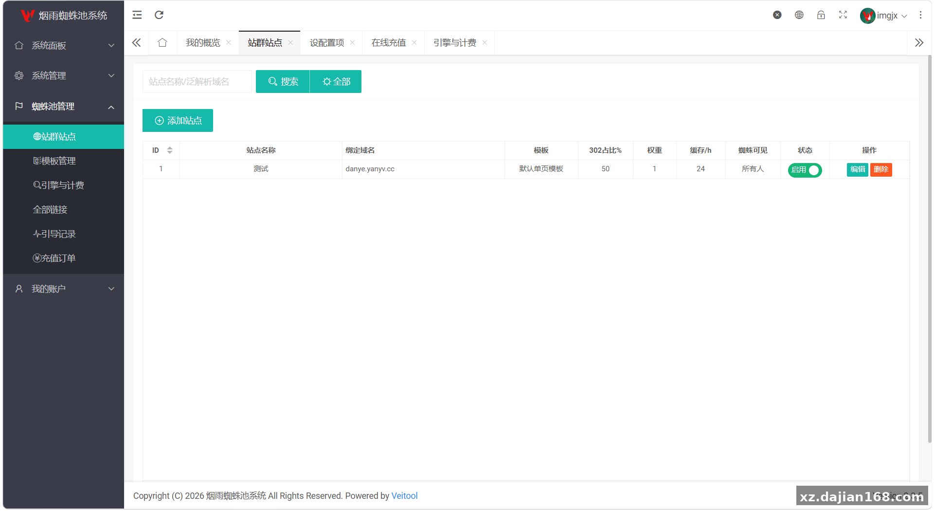Toggle fullscreen mode icon
The height and width of the screenshot is (511, 934).
pos(843,15)
